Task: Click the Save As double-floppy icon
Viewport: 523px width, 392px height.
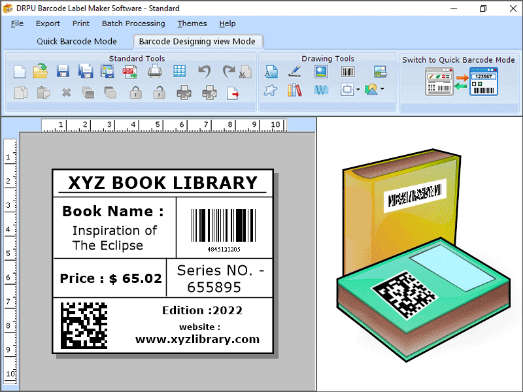Action: [x=86, y=71]
